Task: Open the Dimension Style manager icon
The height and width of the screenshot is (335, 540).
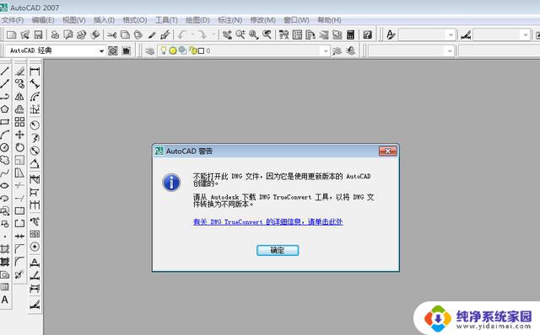Action: coord(466,35)
